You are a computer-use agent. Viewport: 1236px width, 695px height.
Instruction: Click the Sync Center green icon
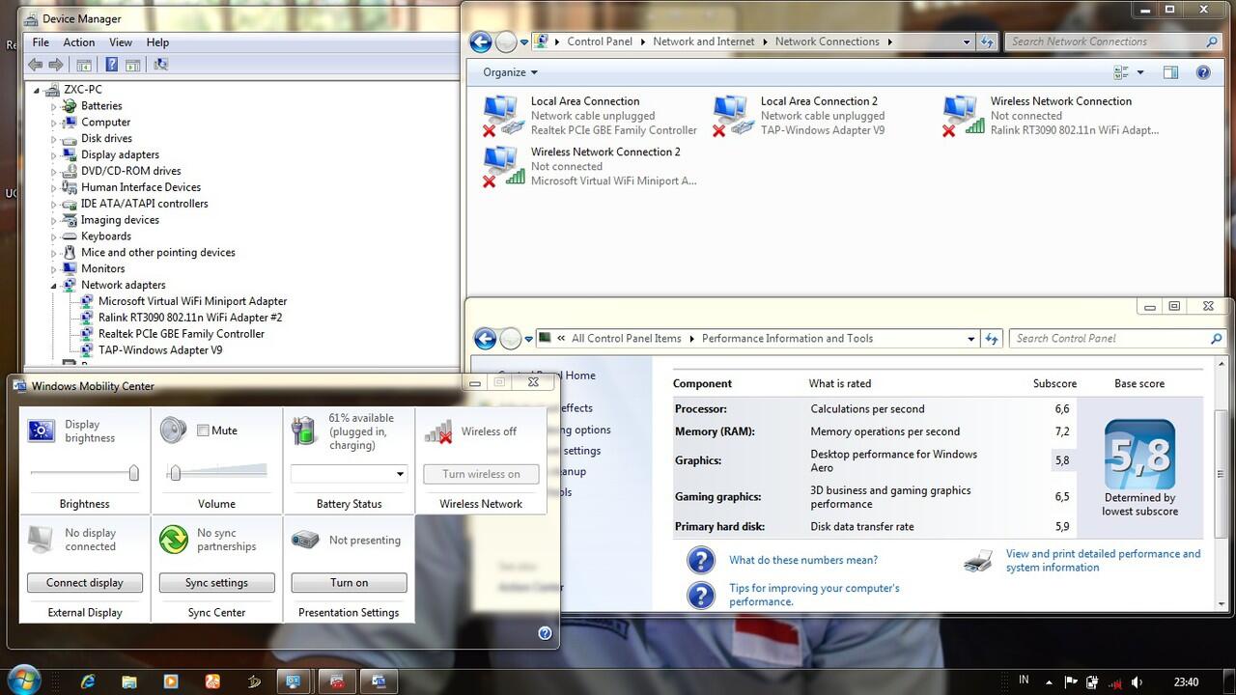click(174, 540)
